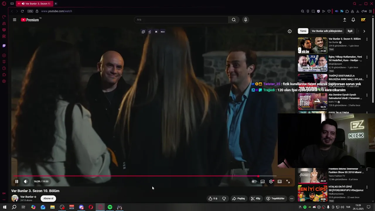Click the URL www.youtube.com/watch address field

(x=57, y=11)
